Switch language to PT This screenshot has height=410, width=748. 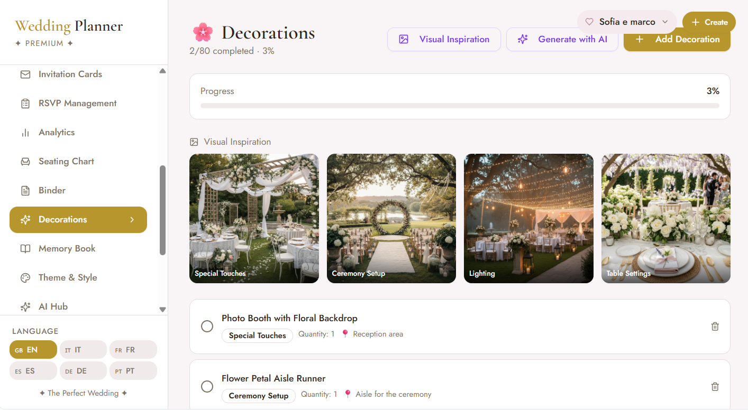(x=133, y=371)
